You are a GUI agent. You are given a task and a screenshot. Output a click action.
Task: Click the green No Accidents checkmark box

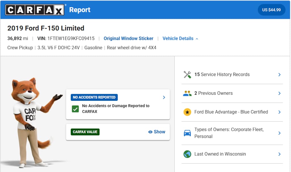point(75,109)
